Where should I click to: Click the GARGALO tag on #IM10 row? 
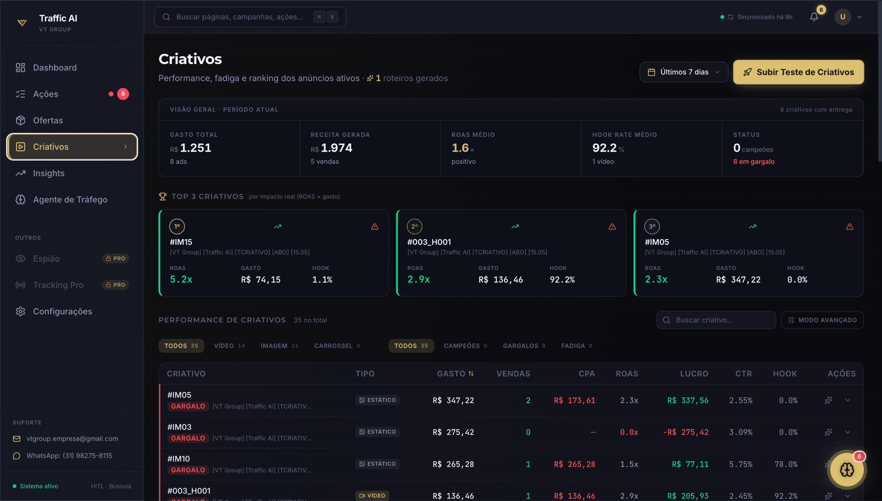coord(188,470)
